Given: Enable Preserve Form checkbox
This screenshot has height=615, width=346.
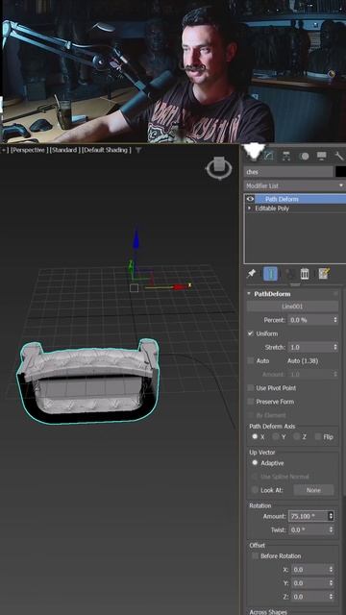Looking at the screenshot, I should click(250, 402).
